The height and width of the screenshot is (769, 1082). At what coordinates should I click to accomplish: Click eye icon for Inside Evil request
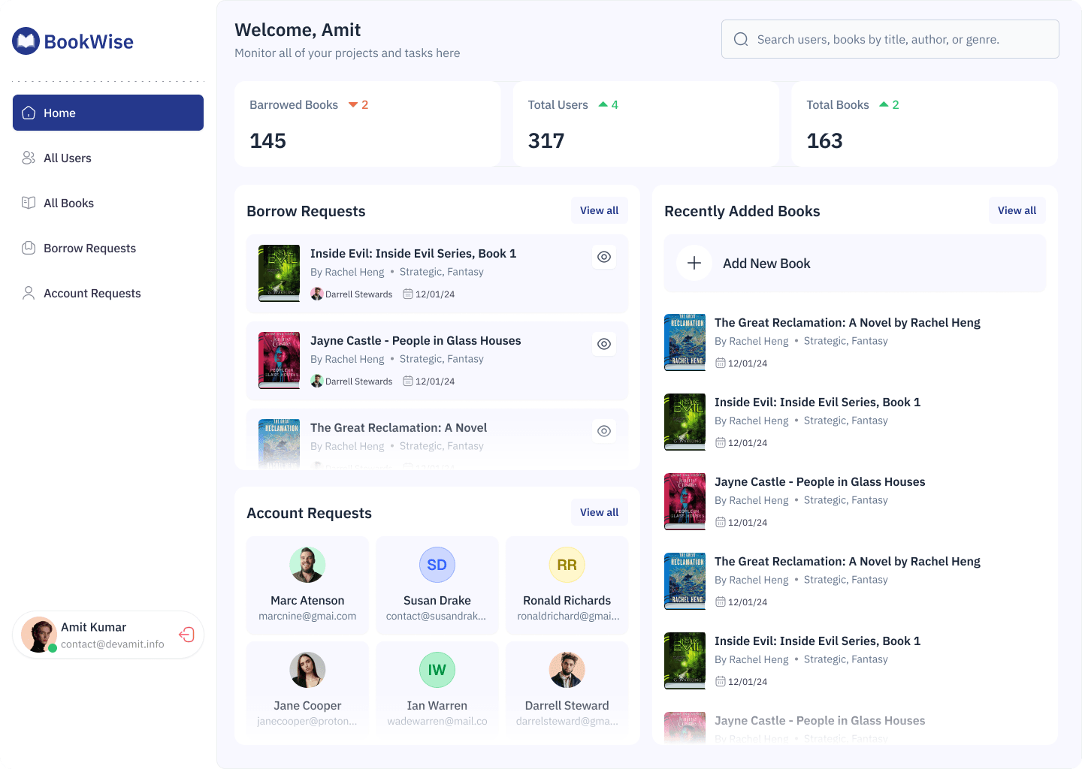tap(604, 257)
